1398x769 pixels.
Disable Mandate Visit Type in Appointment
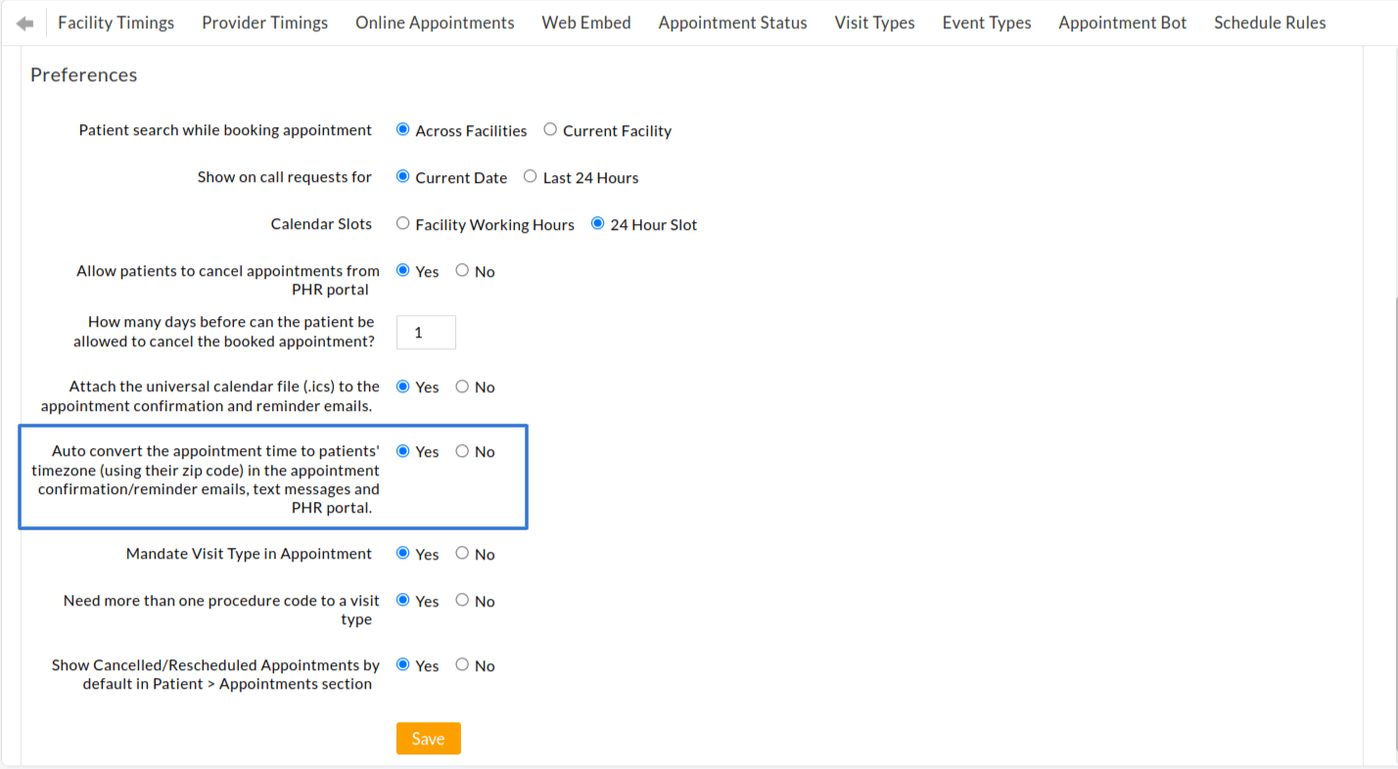tap(461, 554)
